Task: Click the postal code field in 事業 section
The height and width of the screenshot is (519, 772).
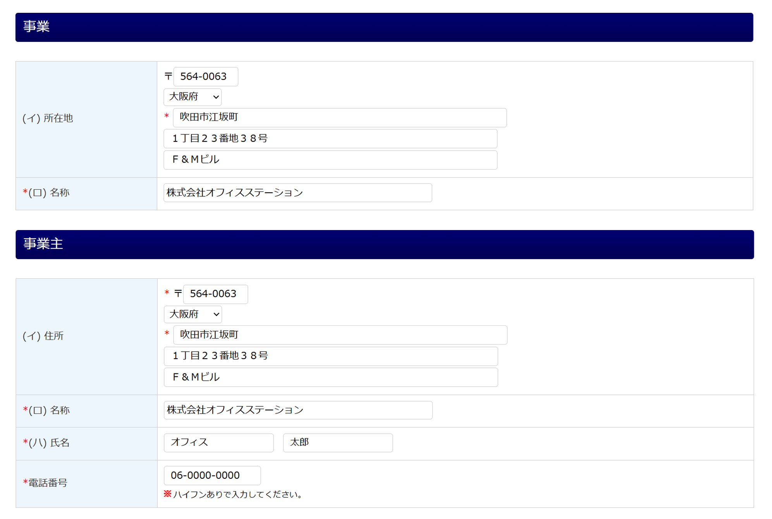Action: (205, 77)
